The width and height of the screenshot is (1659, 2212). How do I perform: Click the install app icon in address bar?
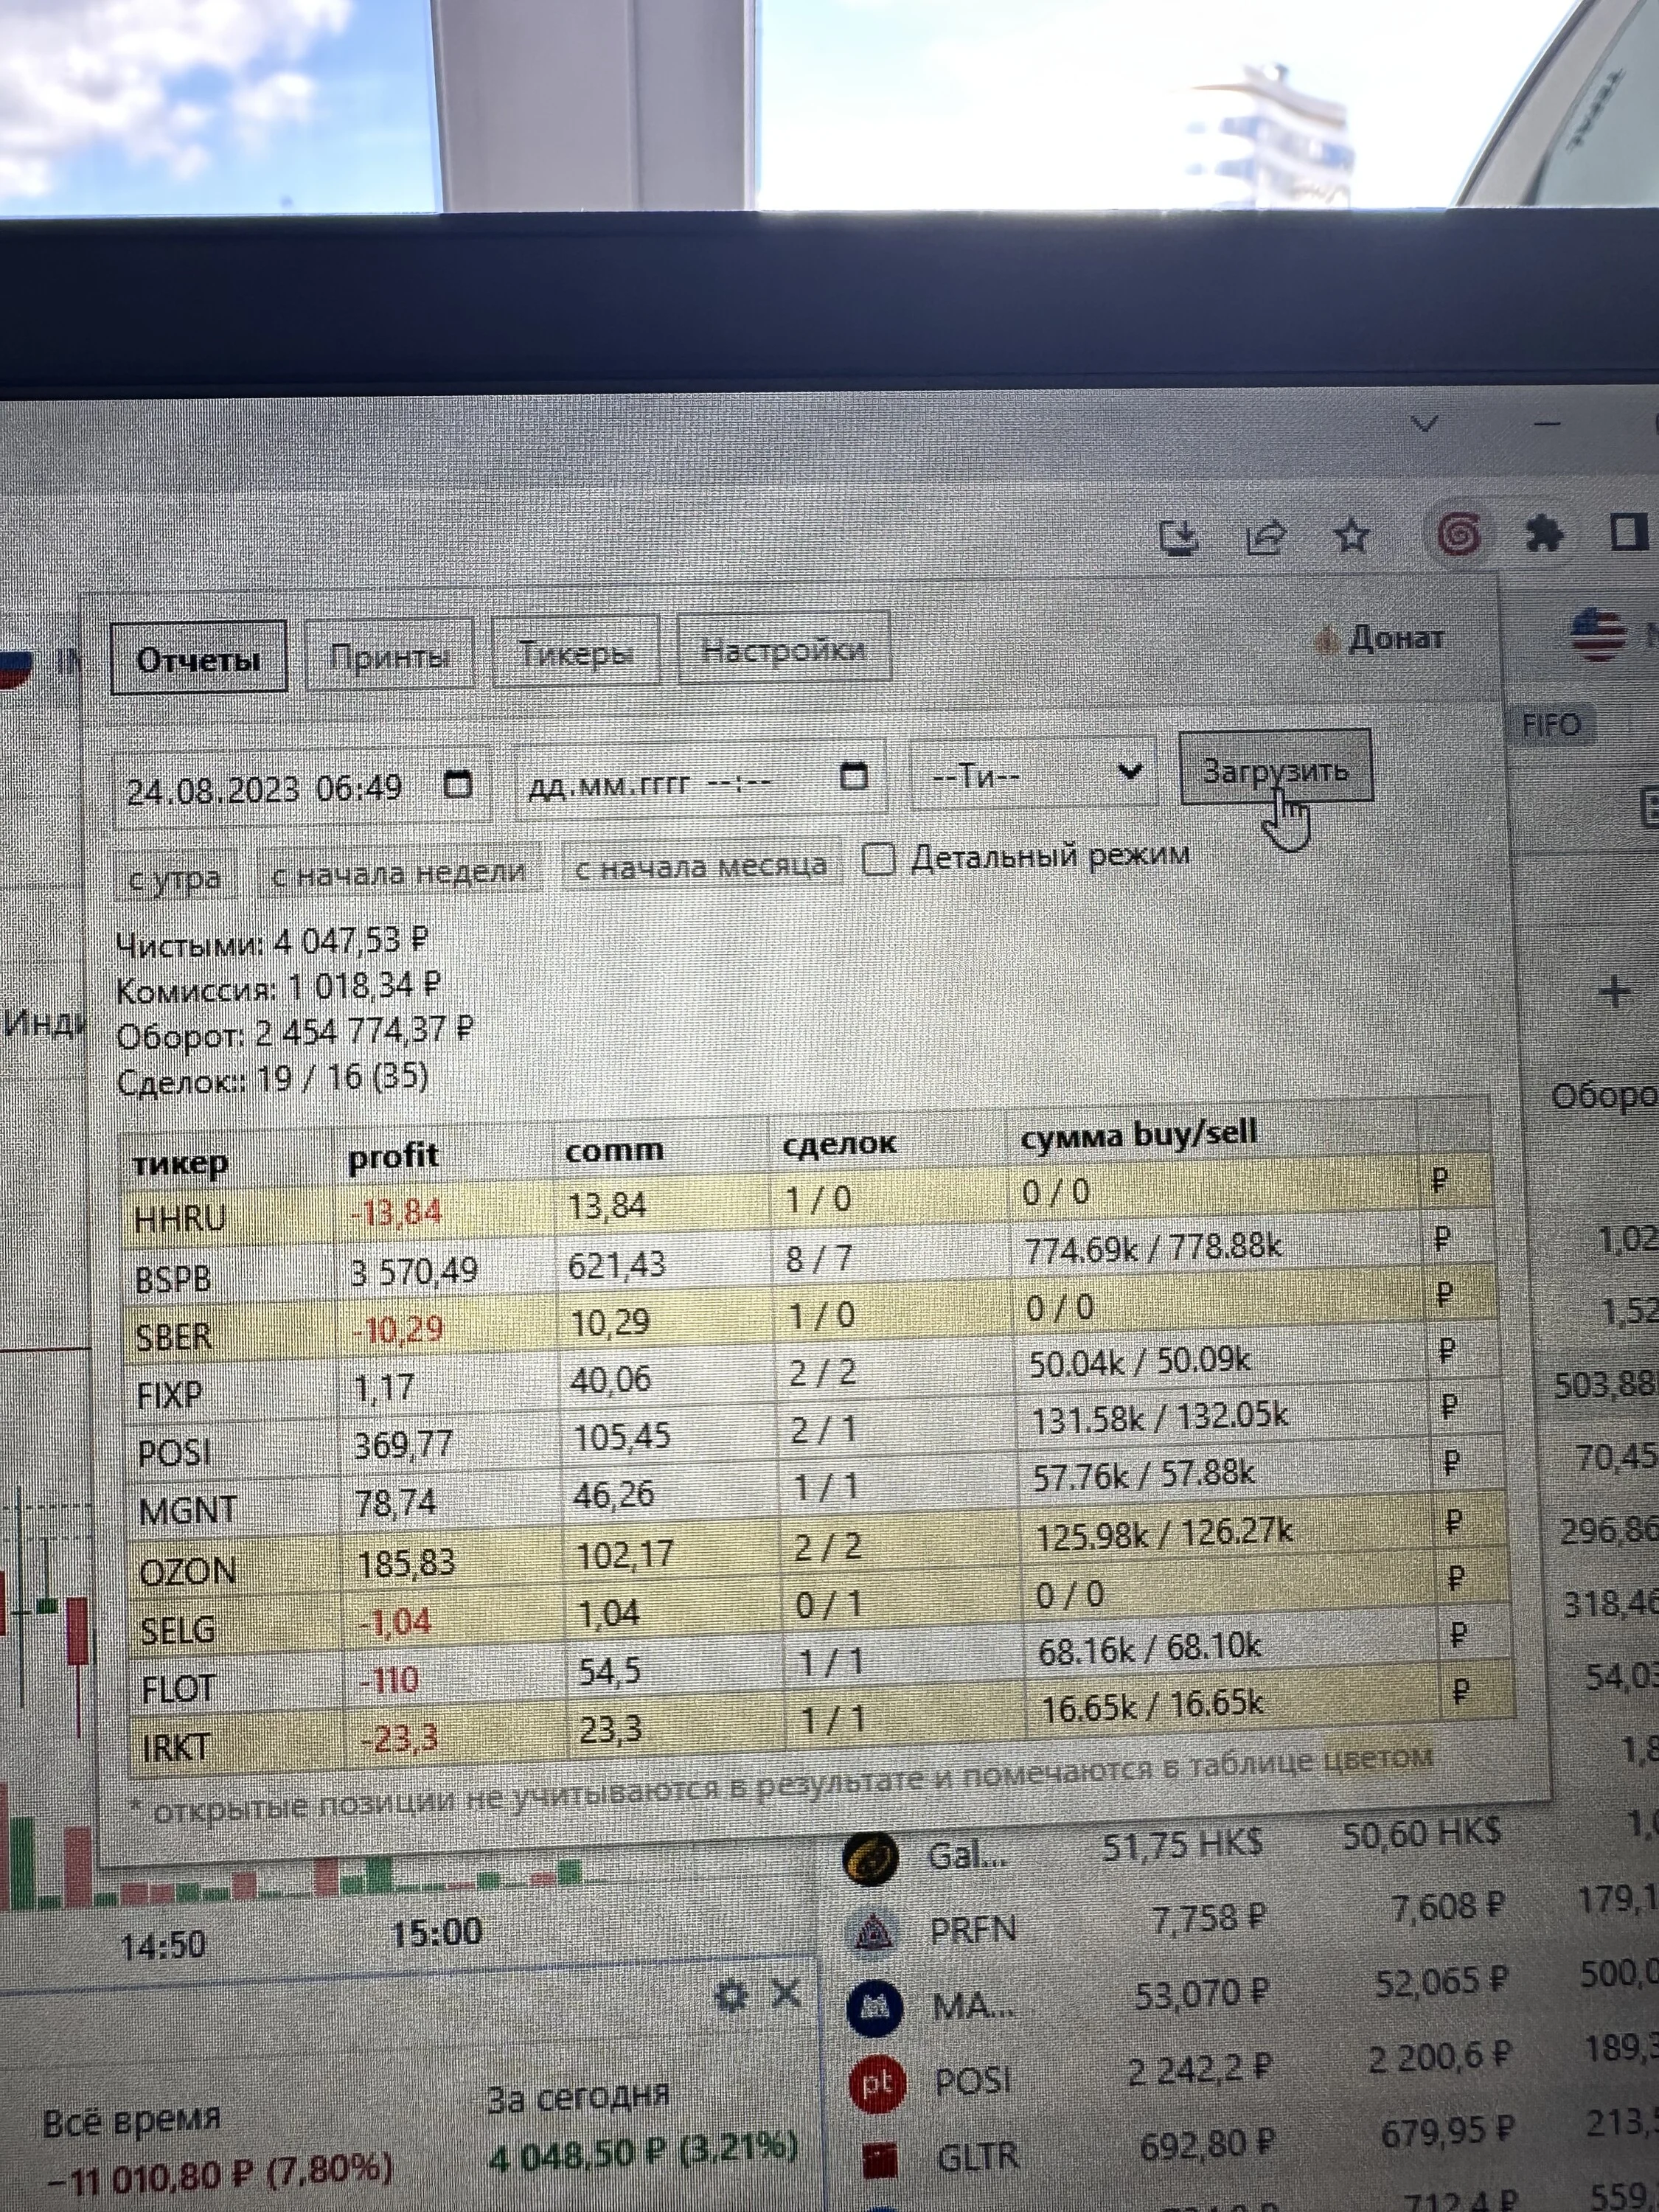pos(1179,538)
